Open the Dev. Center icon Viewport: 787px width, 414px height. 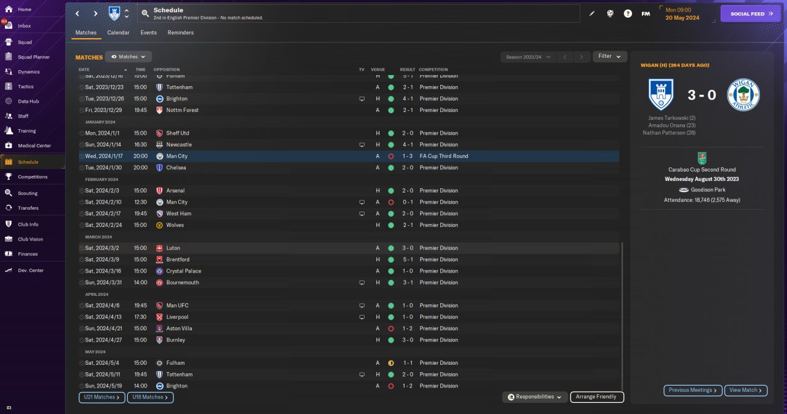tap(9, 271)
